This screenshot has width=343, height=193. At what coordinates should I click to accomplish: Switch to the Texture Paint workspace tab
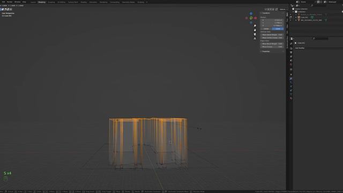tap(73, 2)
